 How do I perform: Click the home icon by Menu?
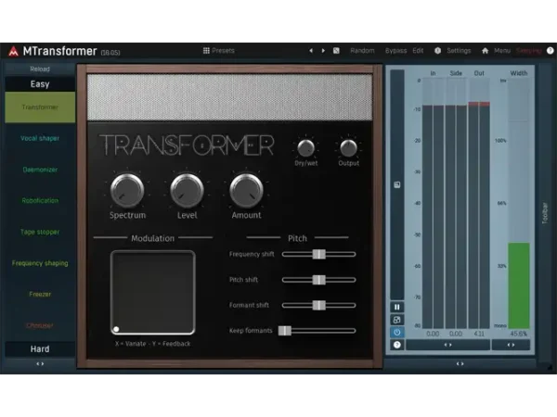(x=485, y=51)
